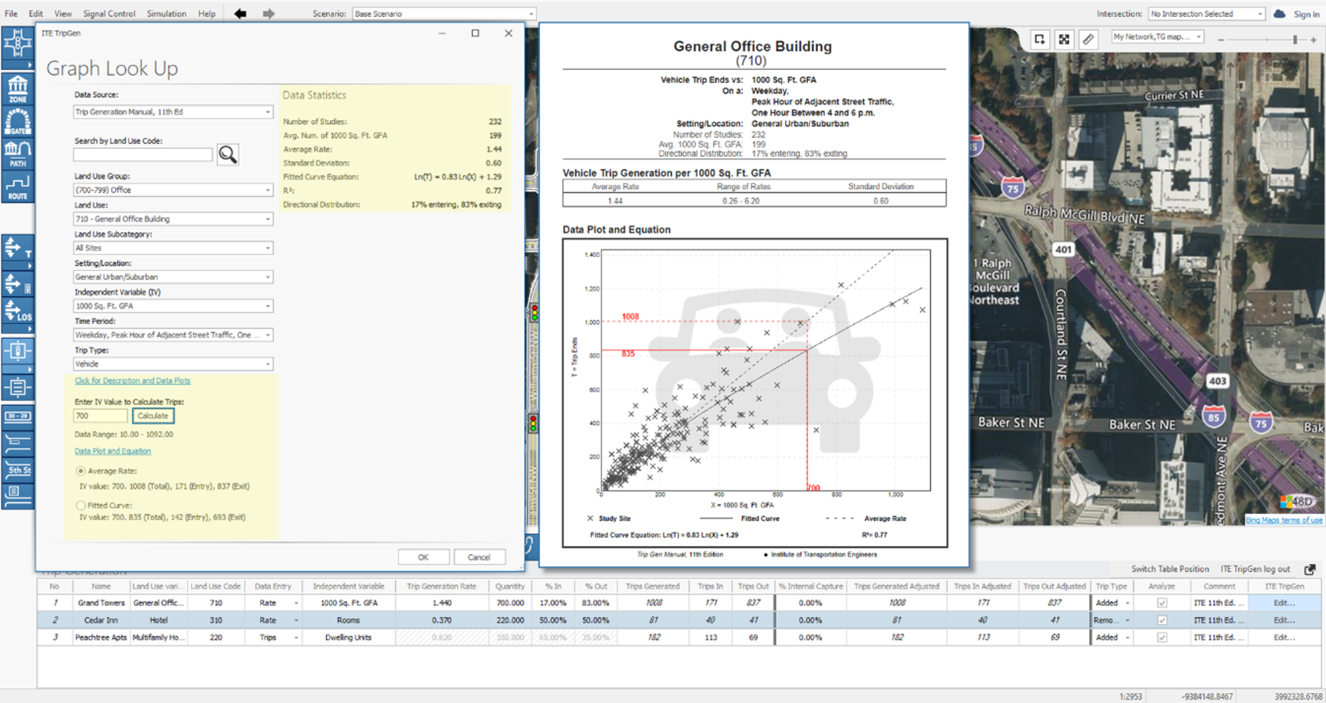Open the Land Use Group dropdown

click(173, 190)
